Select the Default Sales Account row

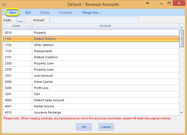[91, 100]
